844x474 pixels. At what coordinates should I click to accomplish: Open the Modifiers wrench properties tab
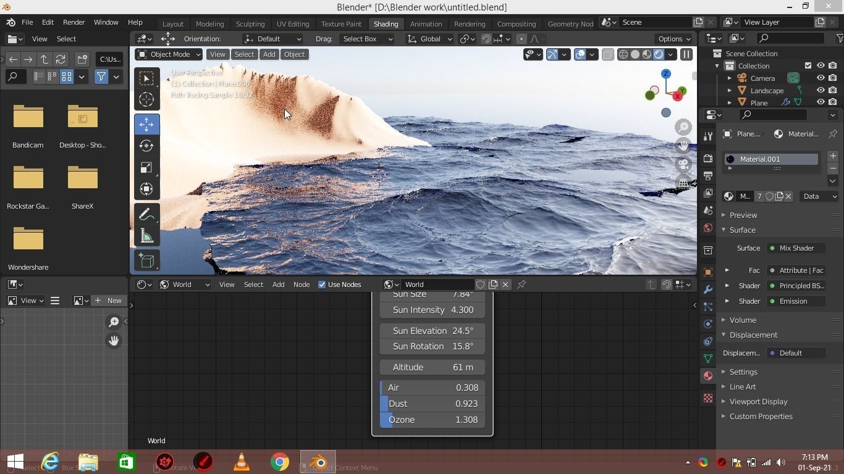pos(708,289)
